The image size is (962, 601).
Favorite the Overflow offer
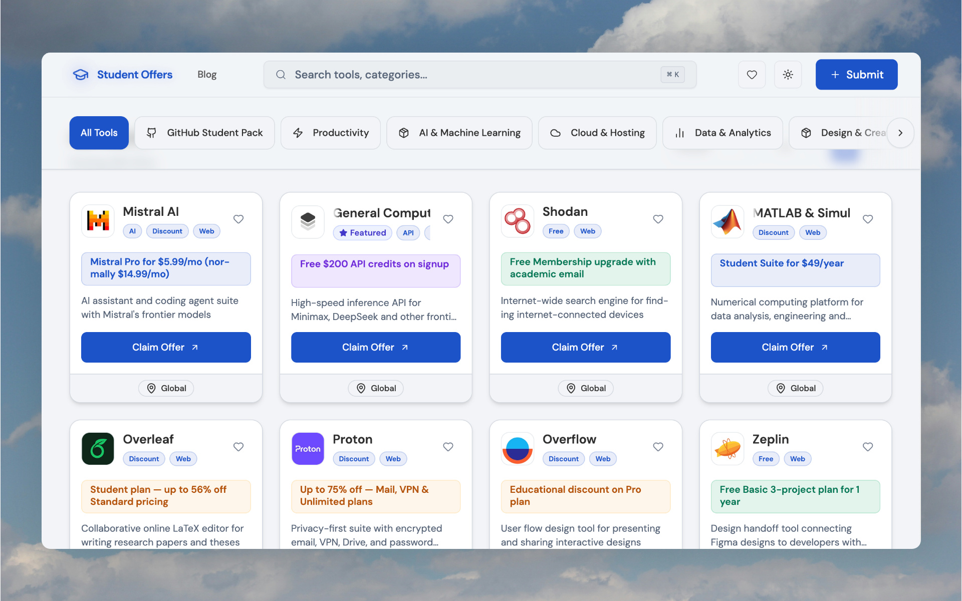[658, 447]
